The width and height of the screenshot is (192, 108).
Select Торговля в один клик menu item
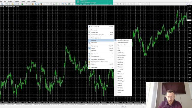coord(101,35)
